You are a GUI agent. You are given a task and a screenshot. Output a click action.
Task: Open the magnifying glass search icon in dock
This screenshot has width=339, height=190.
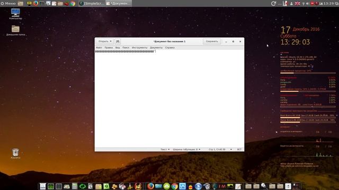(x=264, y=186)
